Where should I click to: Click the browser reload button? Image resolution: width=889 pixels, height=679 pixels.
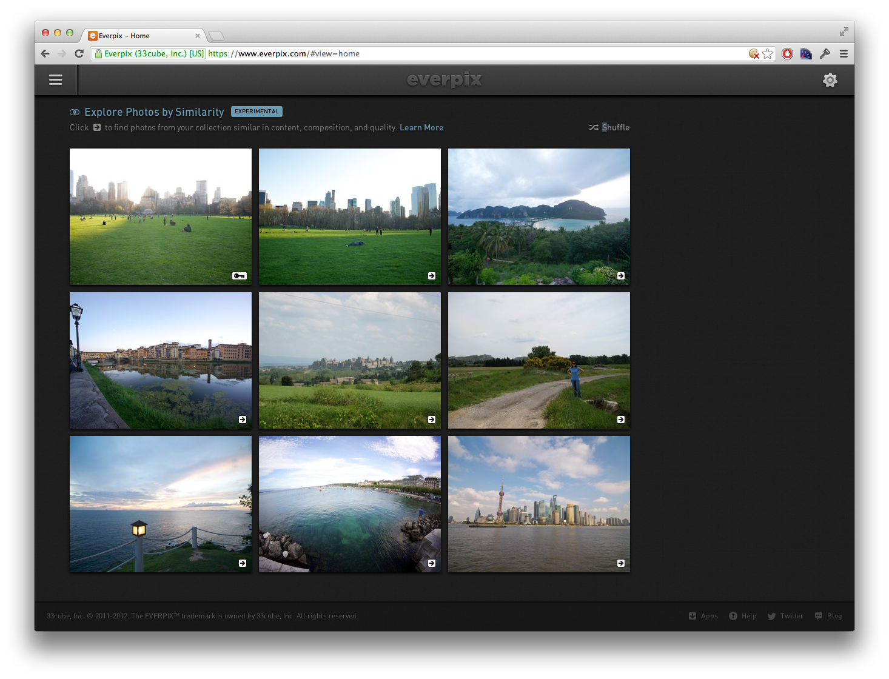point(79,54)
